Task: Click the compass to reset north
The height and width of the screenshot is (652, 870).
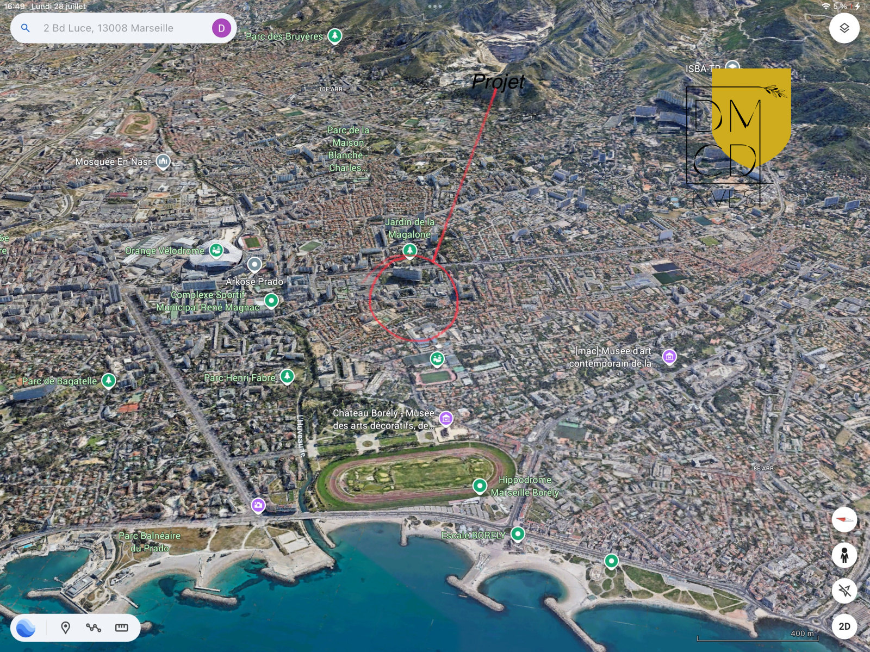Action: pos(844,519)
